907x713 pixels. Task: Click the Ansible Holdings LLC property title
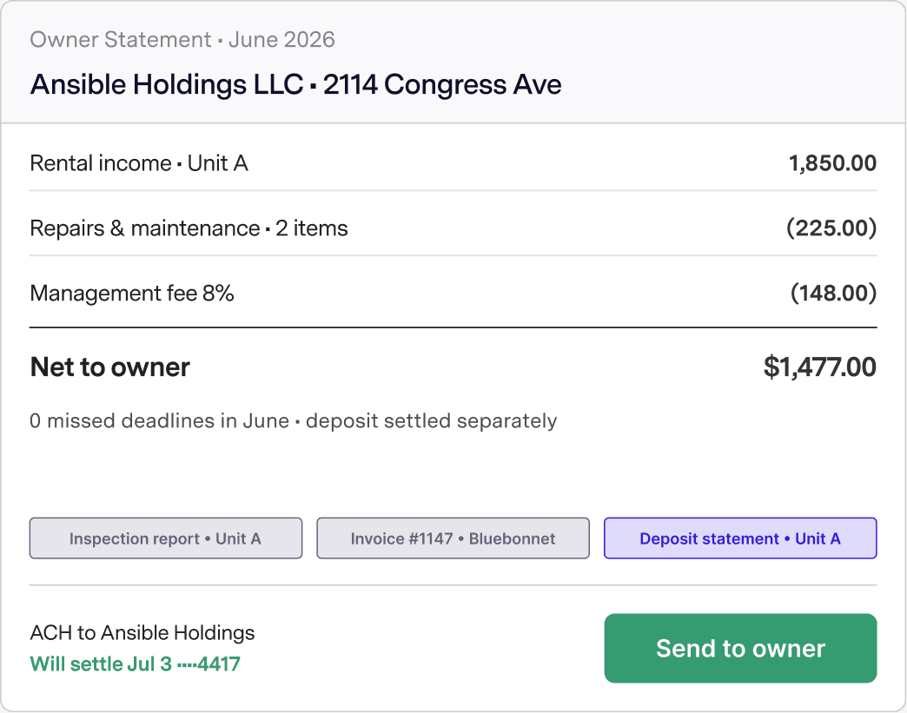point(167,84)
